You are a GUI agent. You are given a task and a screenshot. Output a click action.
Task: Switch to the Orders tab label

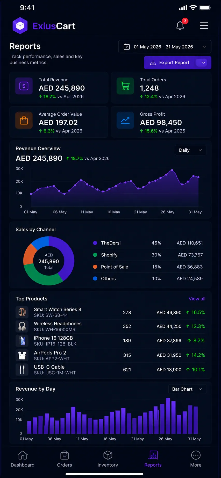[x=65, y=465]
